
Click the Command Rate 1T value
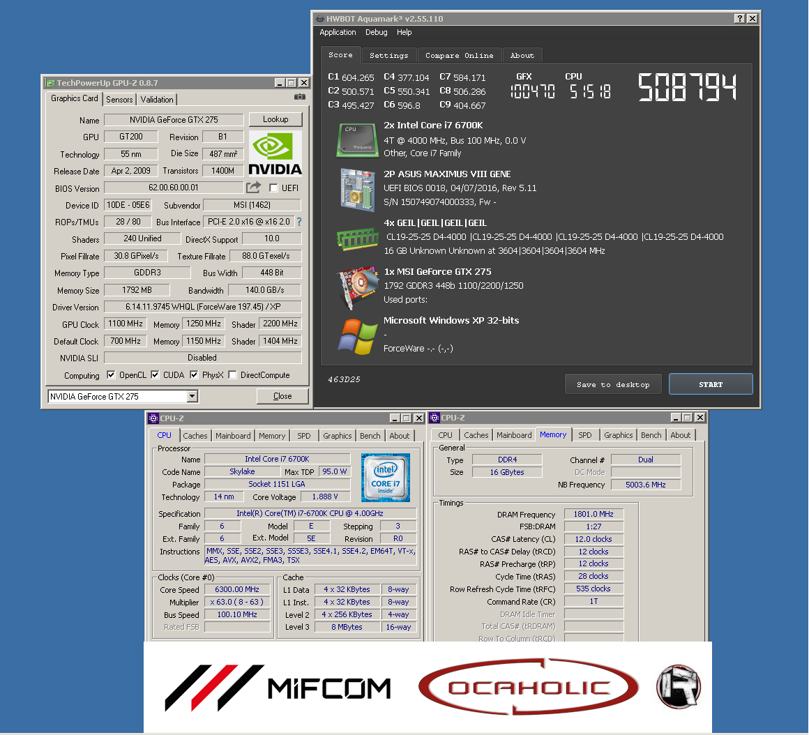tap(593, 601)
